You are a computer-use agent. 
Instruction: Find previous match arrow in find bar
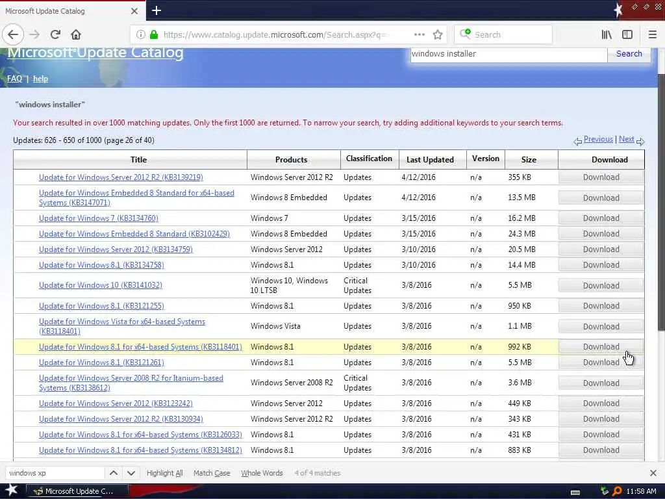coord(114,473)
